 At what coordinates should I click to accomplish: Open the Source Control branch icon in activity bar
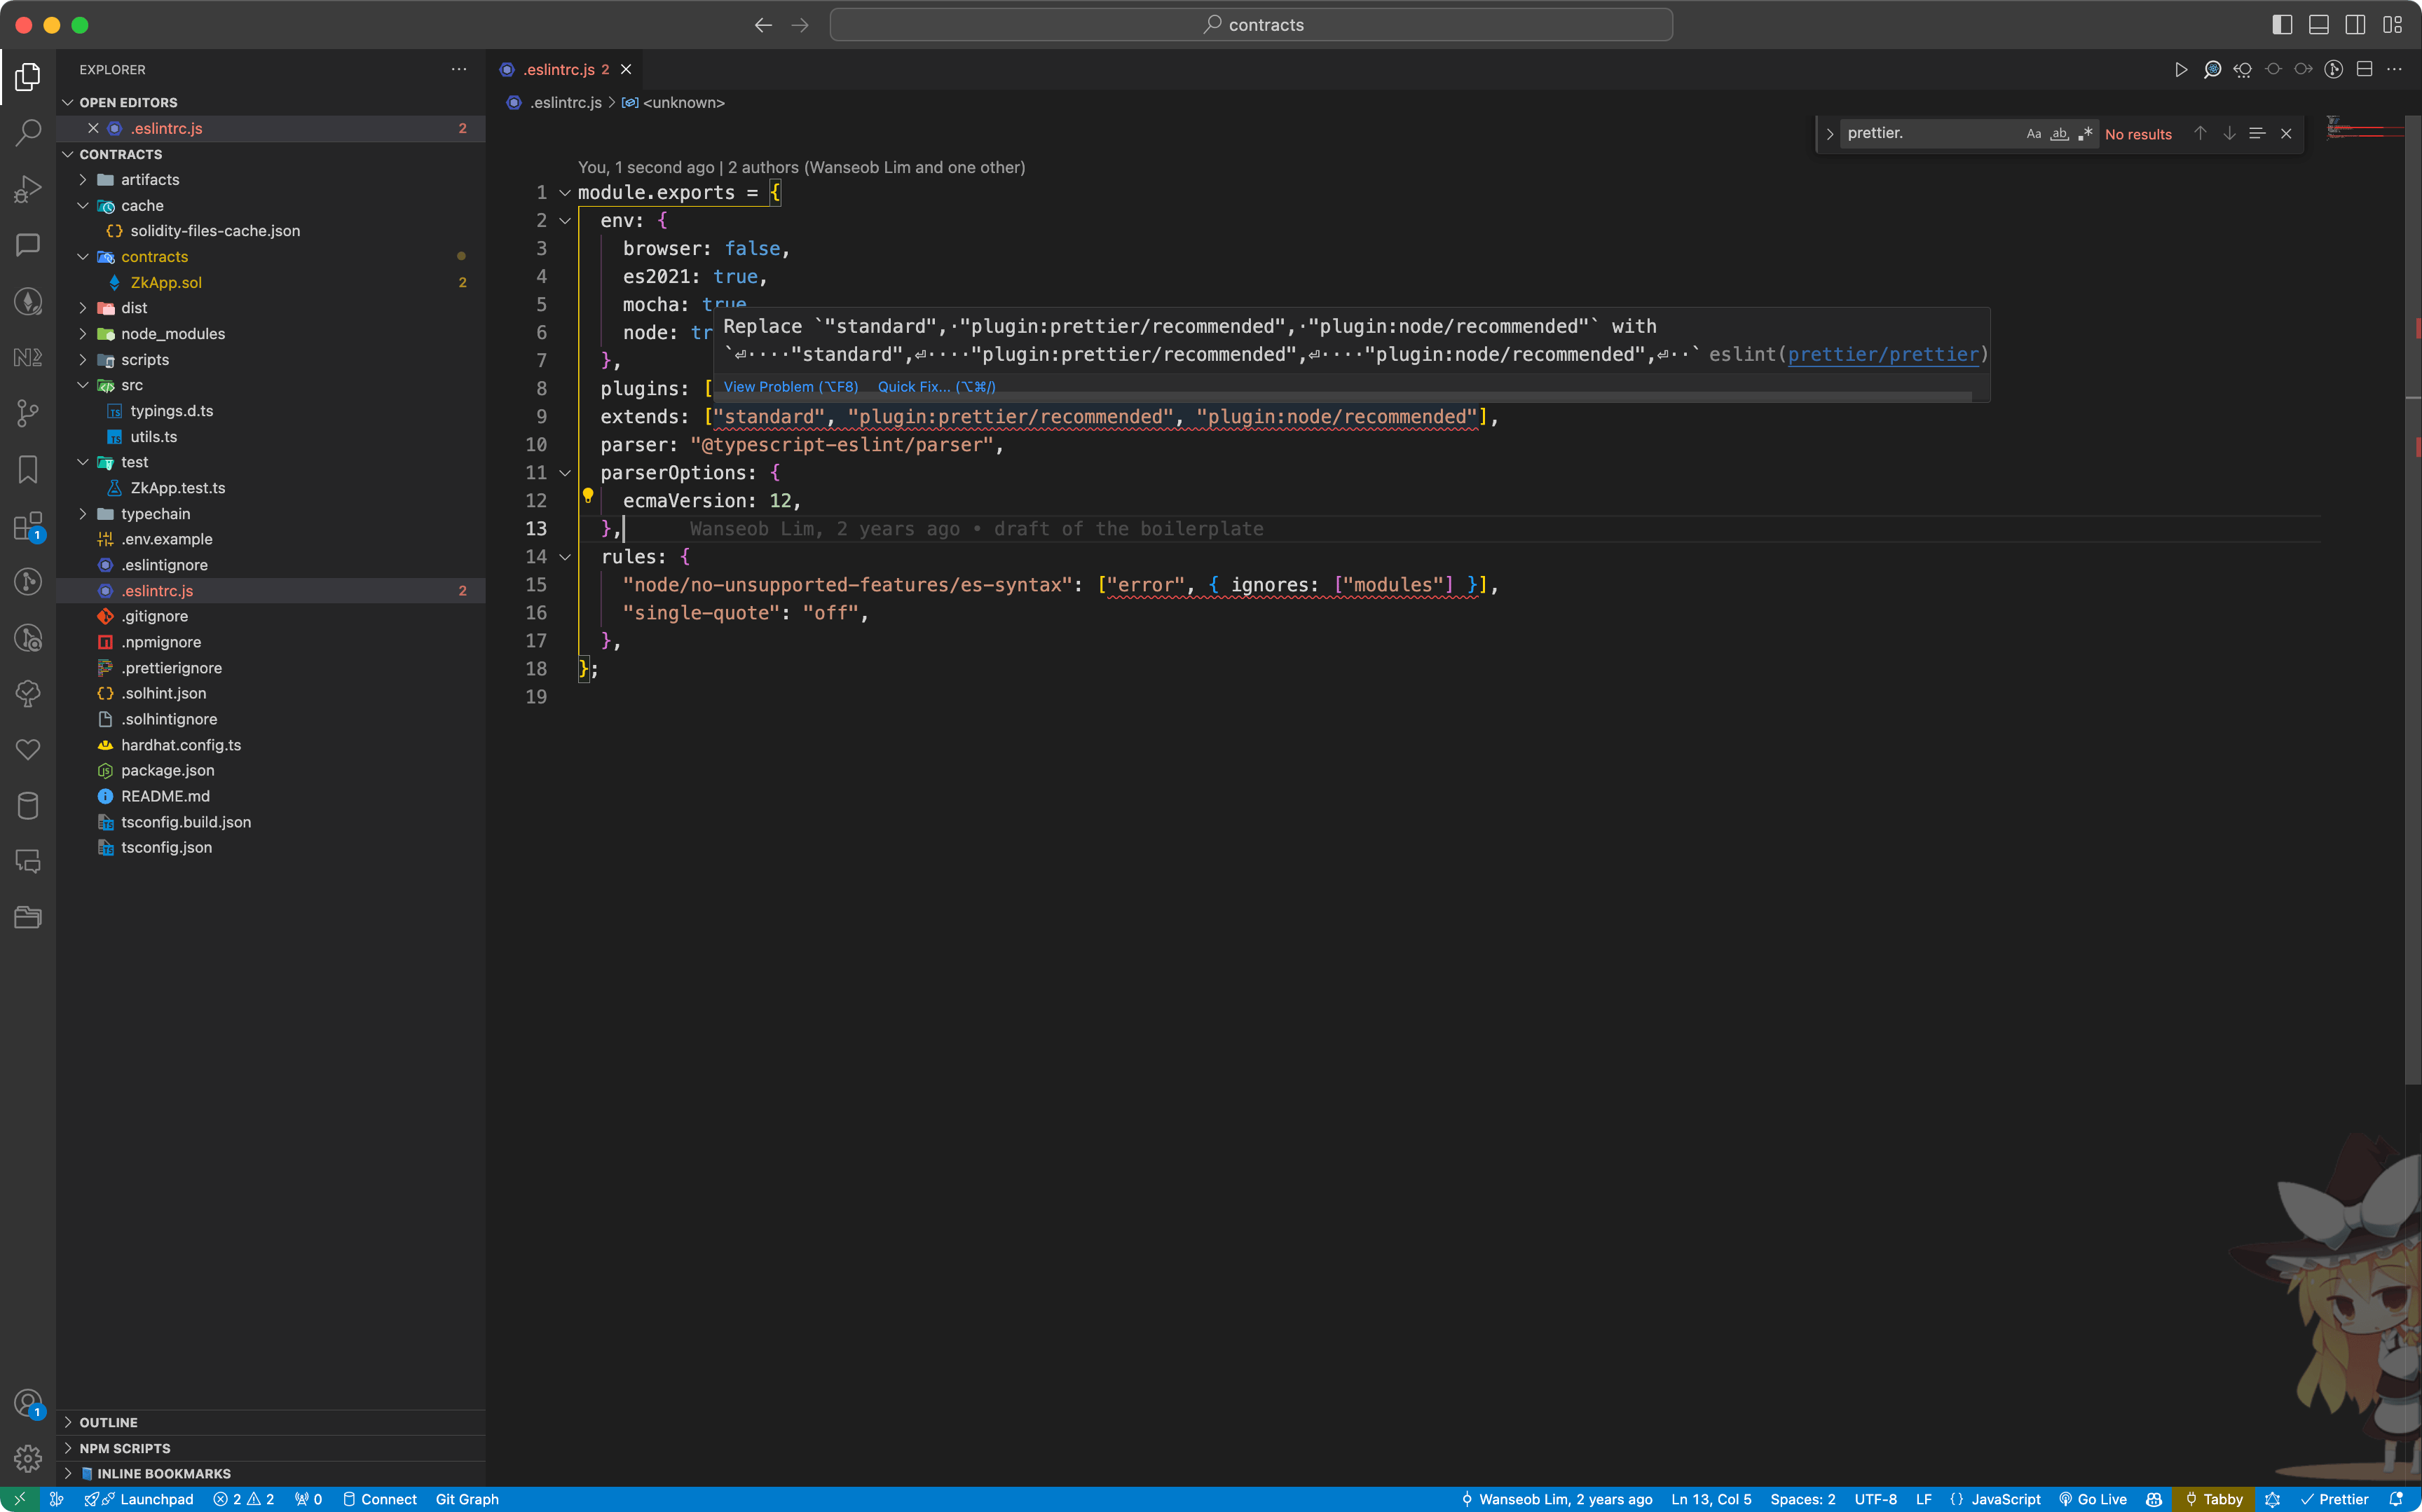tap(28, 413)
